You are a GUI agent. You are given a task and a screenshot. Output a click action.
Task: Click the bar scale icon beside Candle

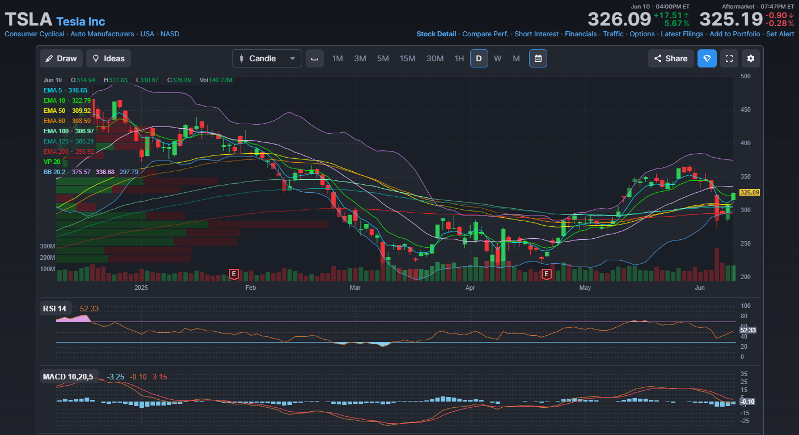(x=315, y=58)
